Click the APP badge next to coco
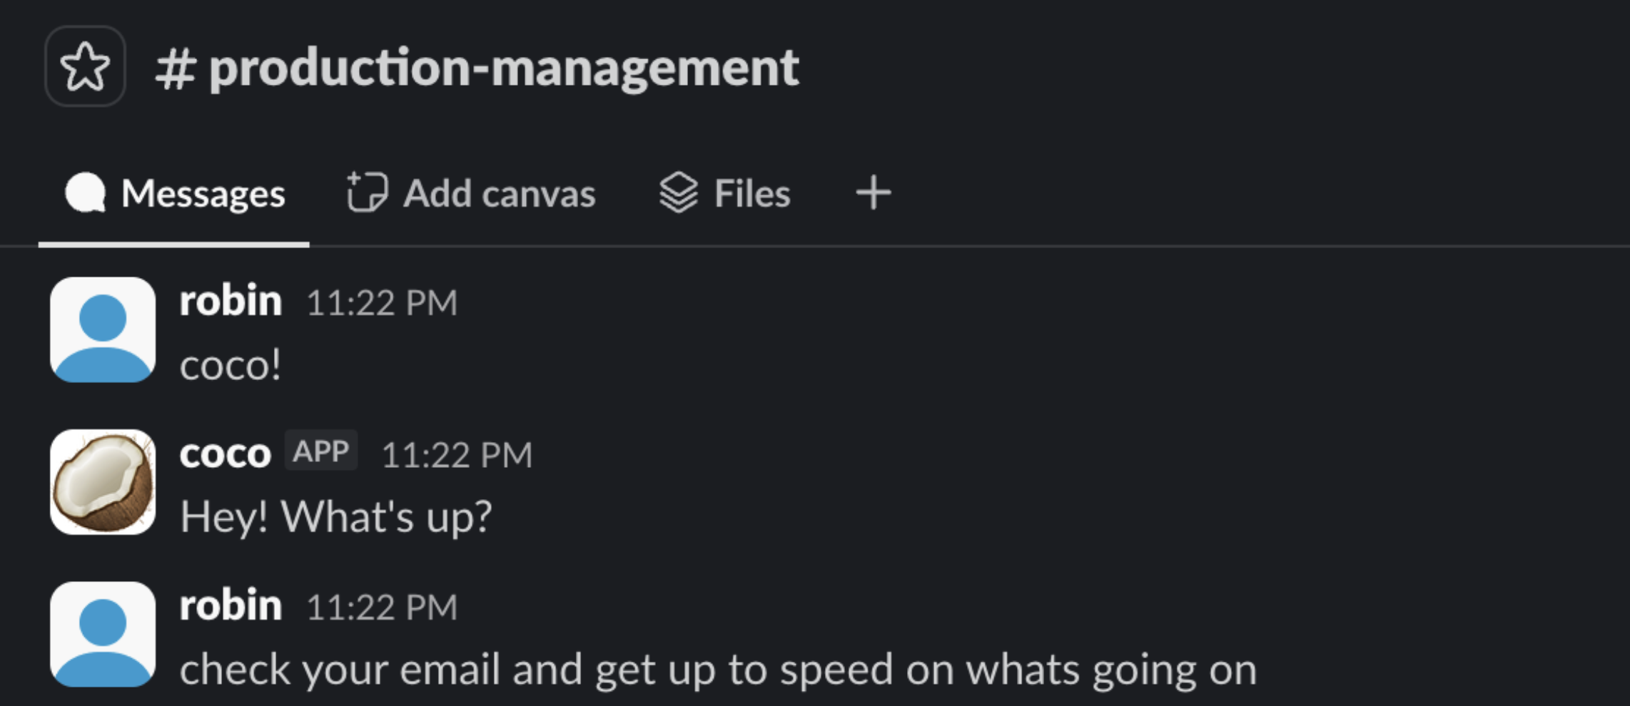Viewport: 1630px width, 706px height. tap(321, 451)
